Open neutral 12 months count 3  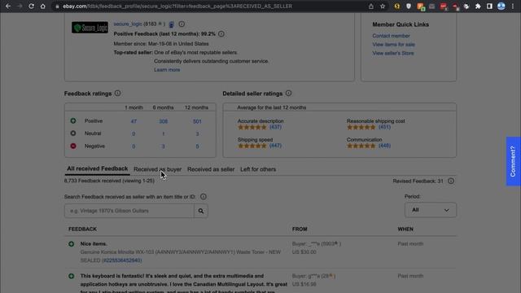pos(197,133)
